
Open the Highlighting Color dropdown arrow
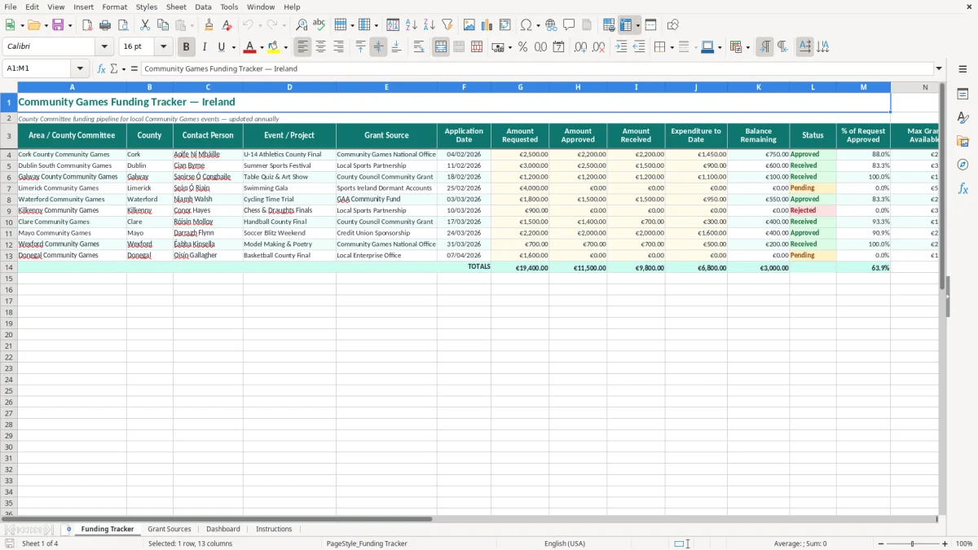284,47
